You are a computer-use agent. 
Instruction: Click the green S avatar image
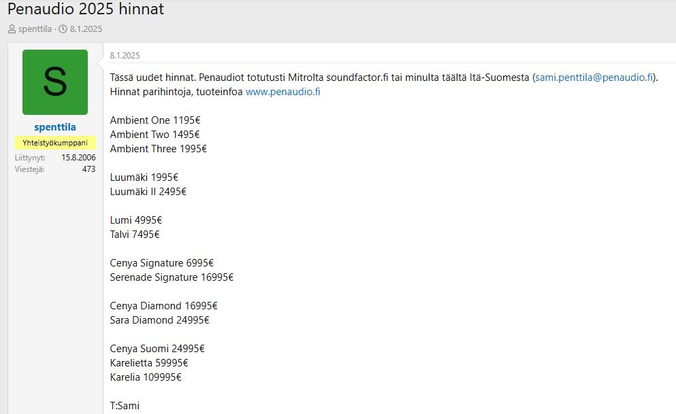click(55, 82)
